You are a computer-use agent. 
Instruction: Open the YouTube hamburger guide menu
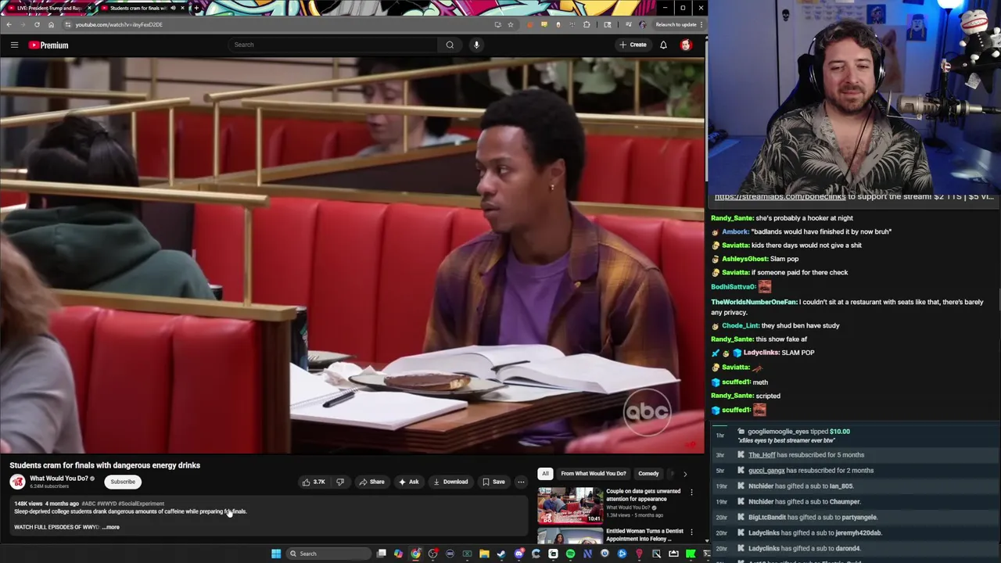click(x=14, y=45)
